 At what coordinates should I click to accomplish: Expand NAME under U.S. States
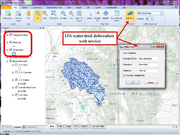coord(18,84)
